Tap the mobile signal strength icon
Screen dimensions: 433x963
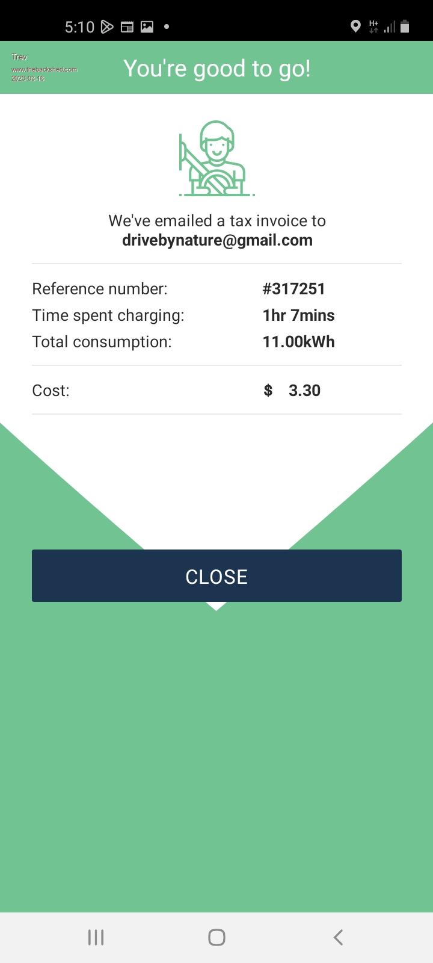(x=390, y=26)
